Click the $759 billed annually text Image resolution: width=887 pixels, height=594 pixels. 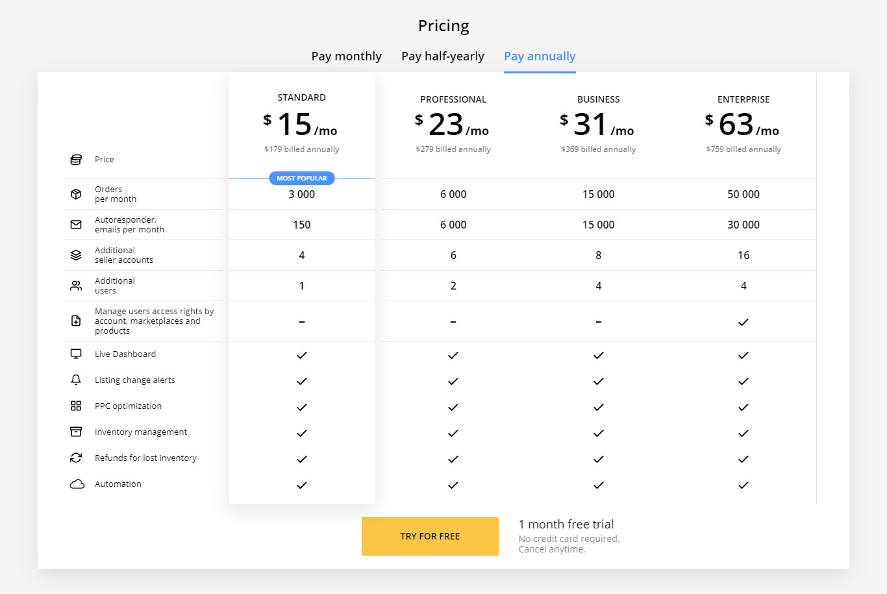click(x=743, y=149)
